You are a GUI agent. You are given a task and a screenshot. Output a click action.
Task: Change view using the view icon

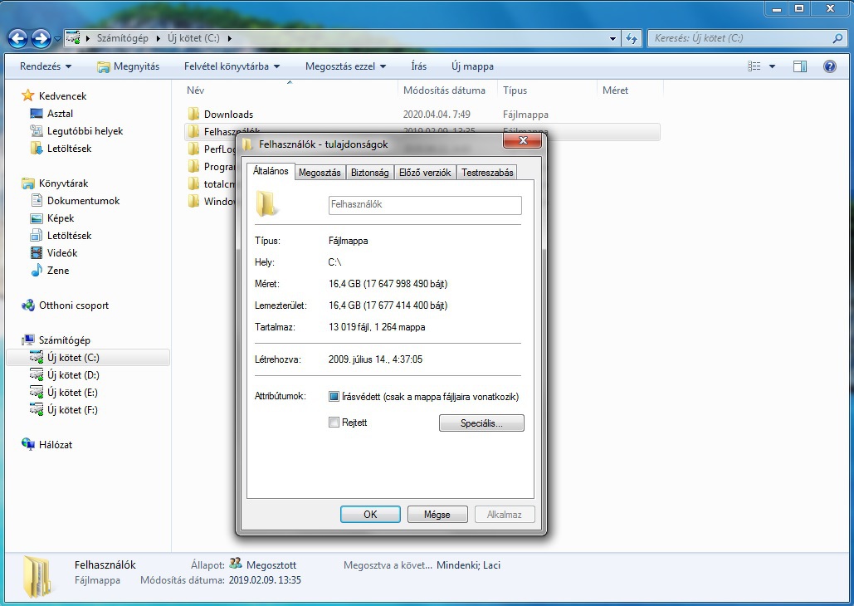[x=754, y=66]
